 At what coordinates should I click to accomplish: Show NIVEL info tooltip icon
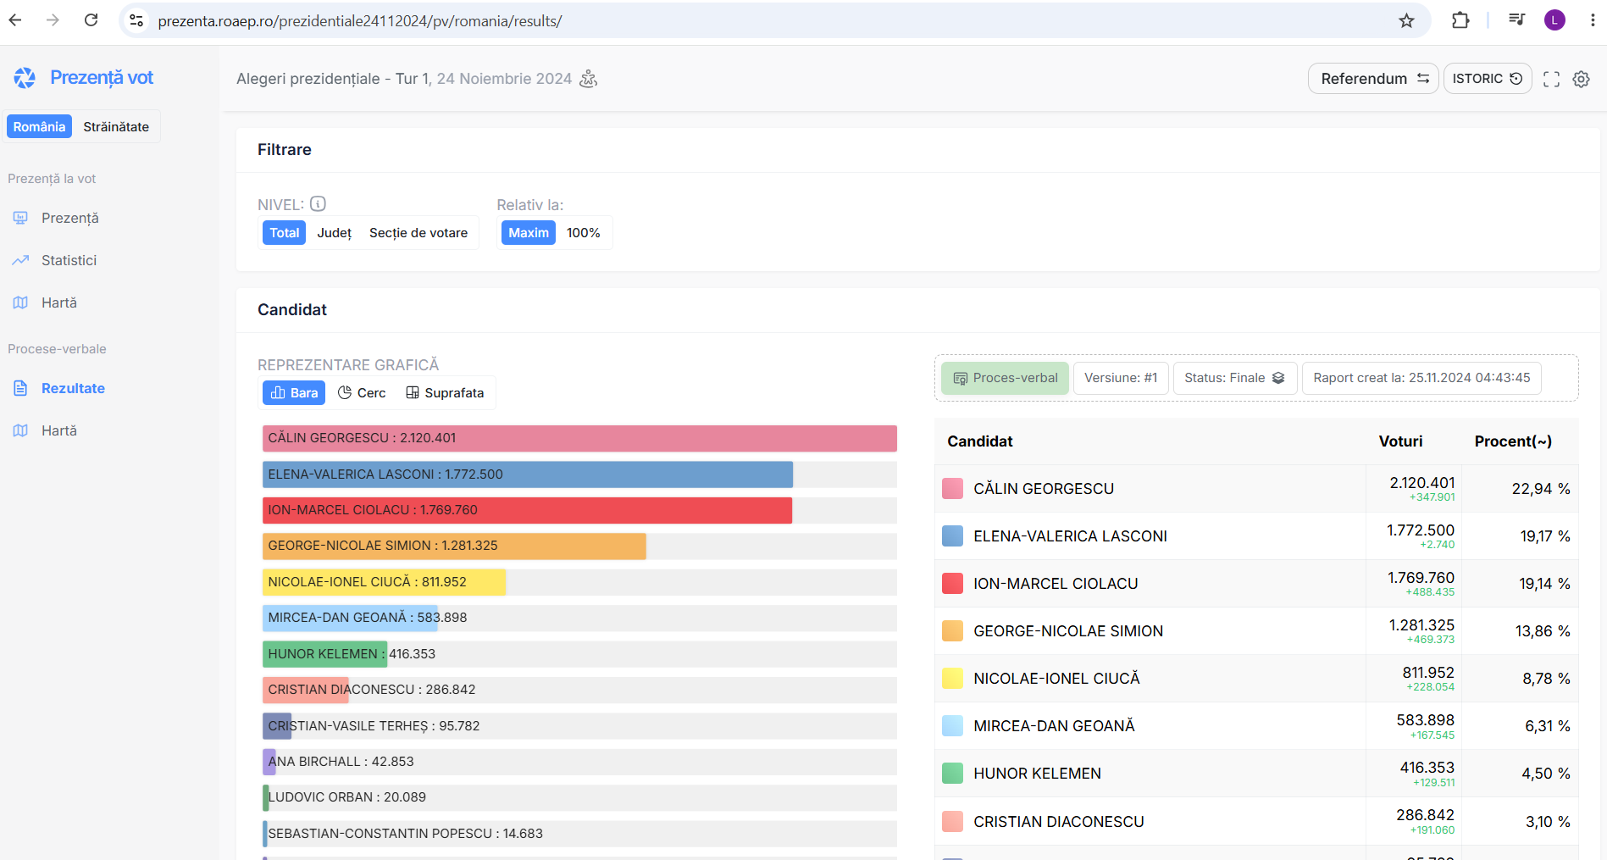(x=318, y=204)
